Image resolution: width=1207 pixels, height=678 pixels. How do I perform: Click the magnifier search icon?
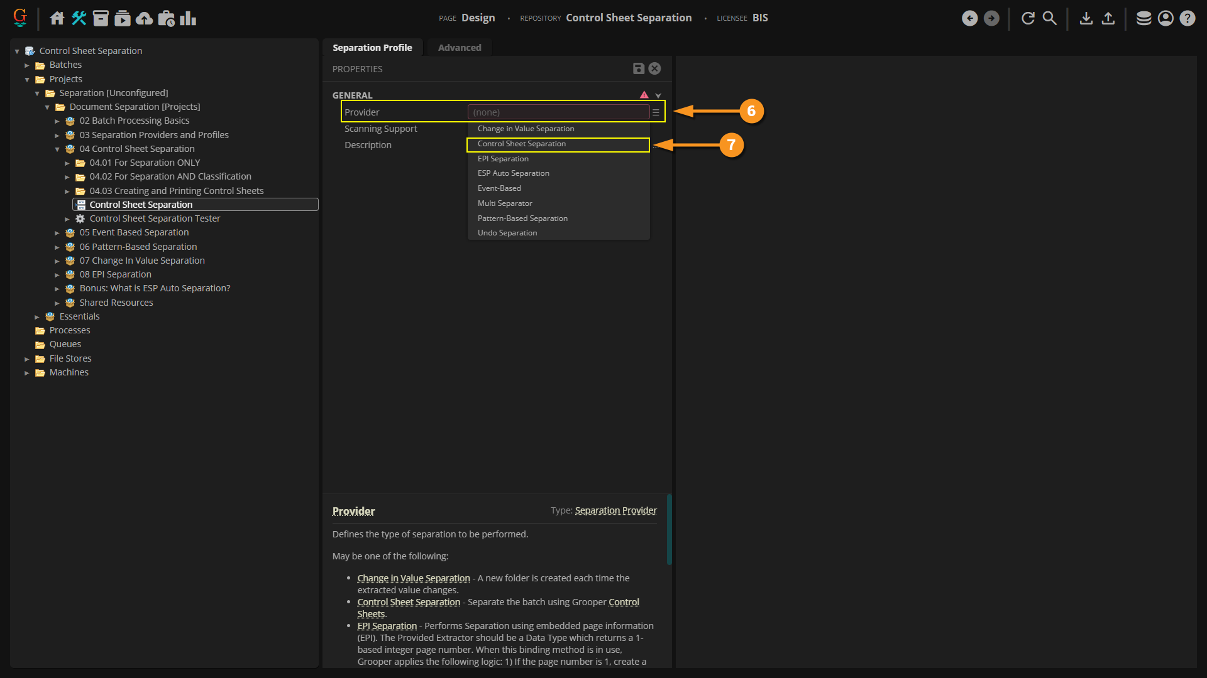click(1050, 18)
